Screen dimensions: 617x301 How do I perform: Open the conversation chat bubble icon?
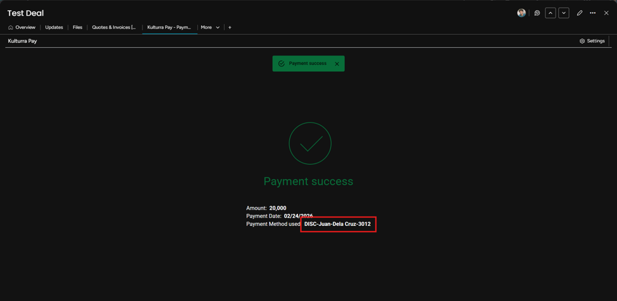[537, 13]
